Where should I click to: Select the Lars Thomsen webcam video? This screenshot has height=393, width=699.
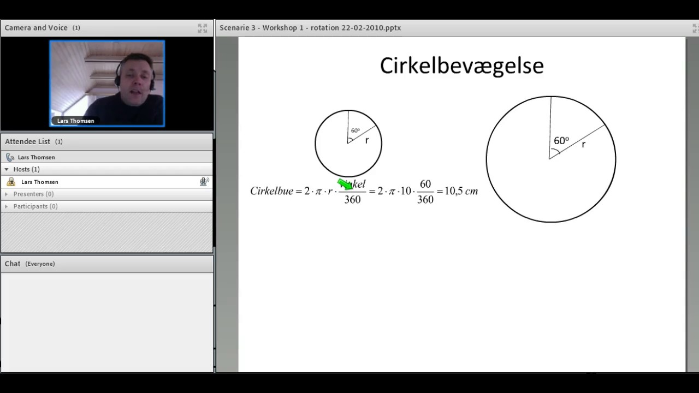click(107, 82)
